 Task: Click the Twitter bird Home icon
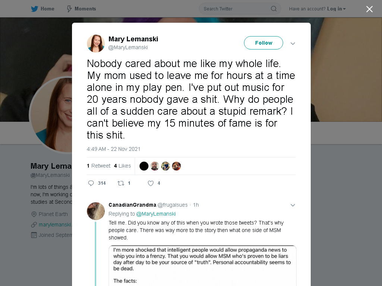pos(34,9)
